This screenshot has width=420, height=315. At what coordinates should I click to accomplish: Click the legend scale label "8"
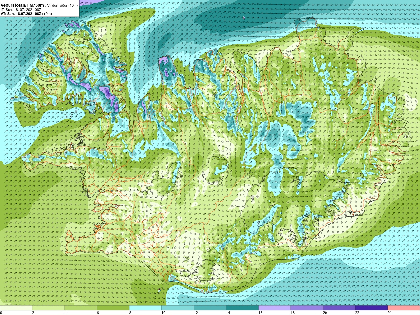pos(130,313)
